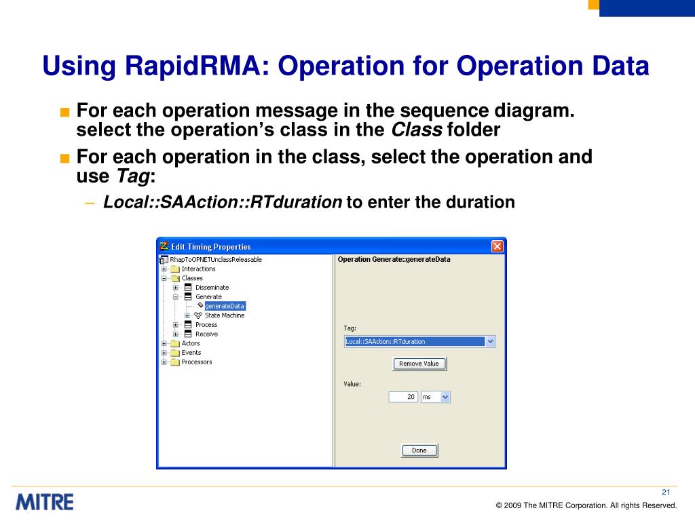Click the Operation Generate::generateData heading
This screenshot has width=695, height=521.
tap(394, 260)
